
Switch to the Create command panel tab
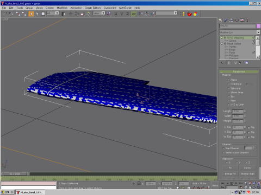220,20
